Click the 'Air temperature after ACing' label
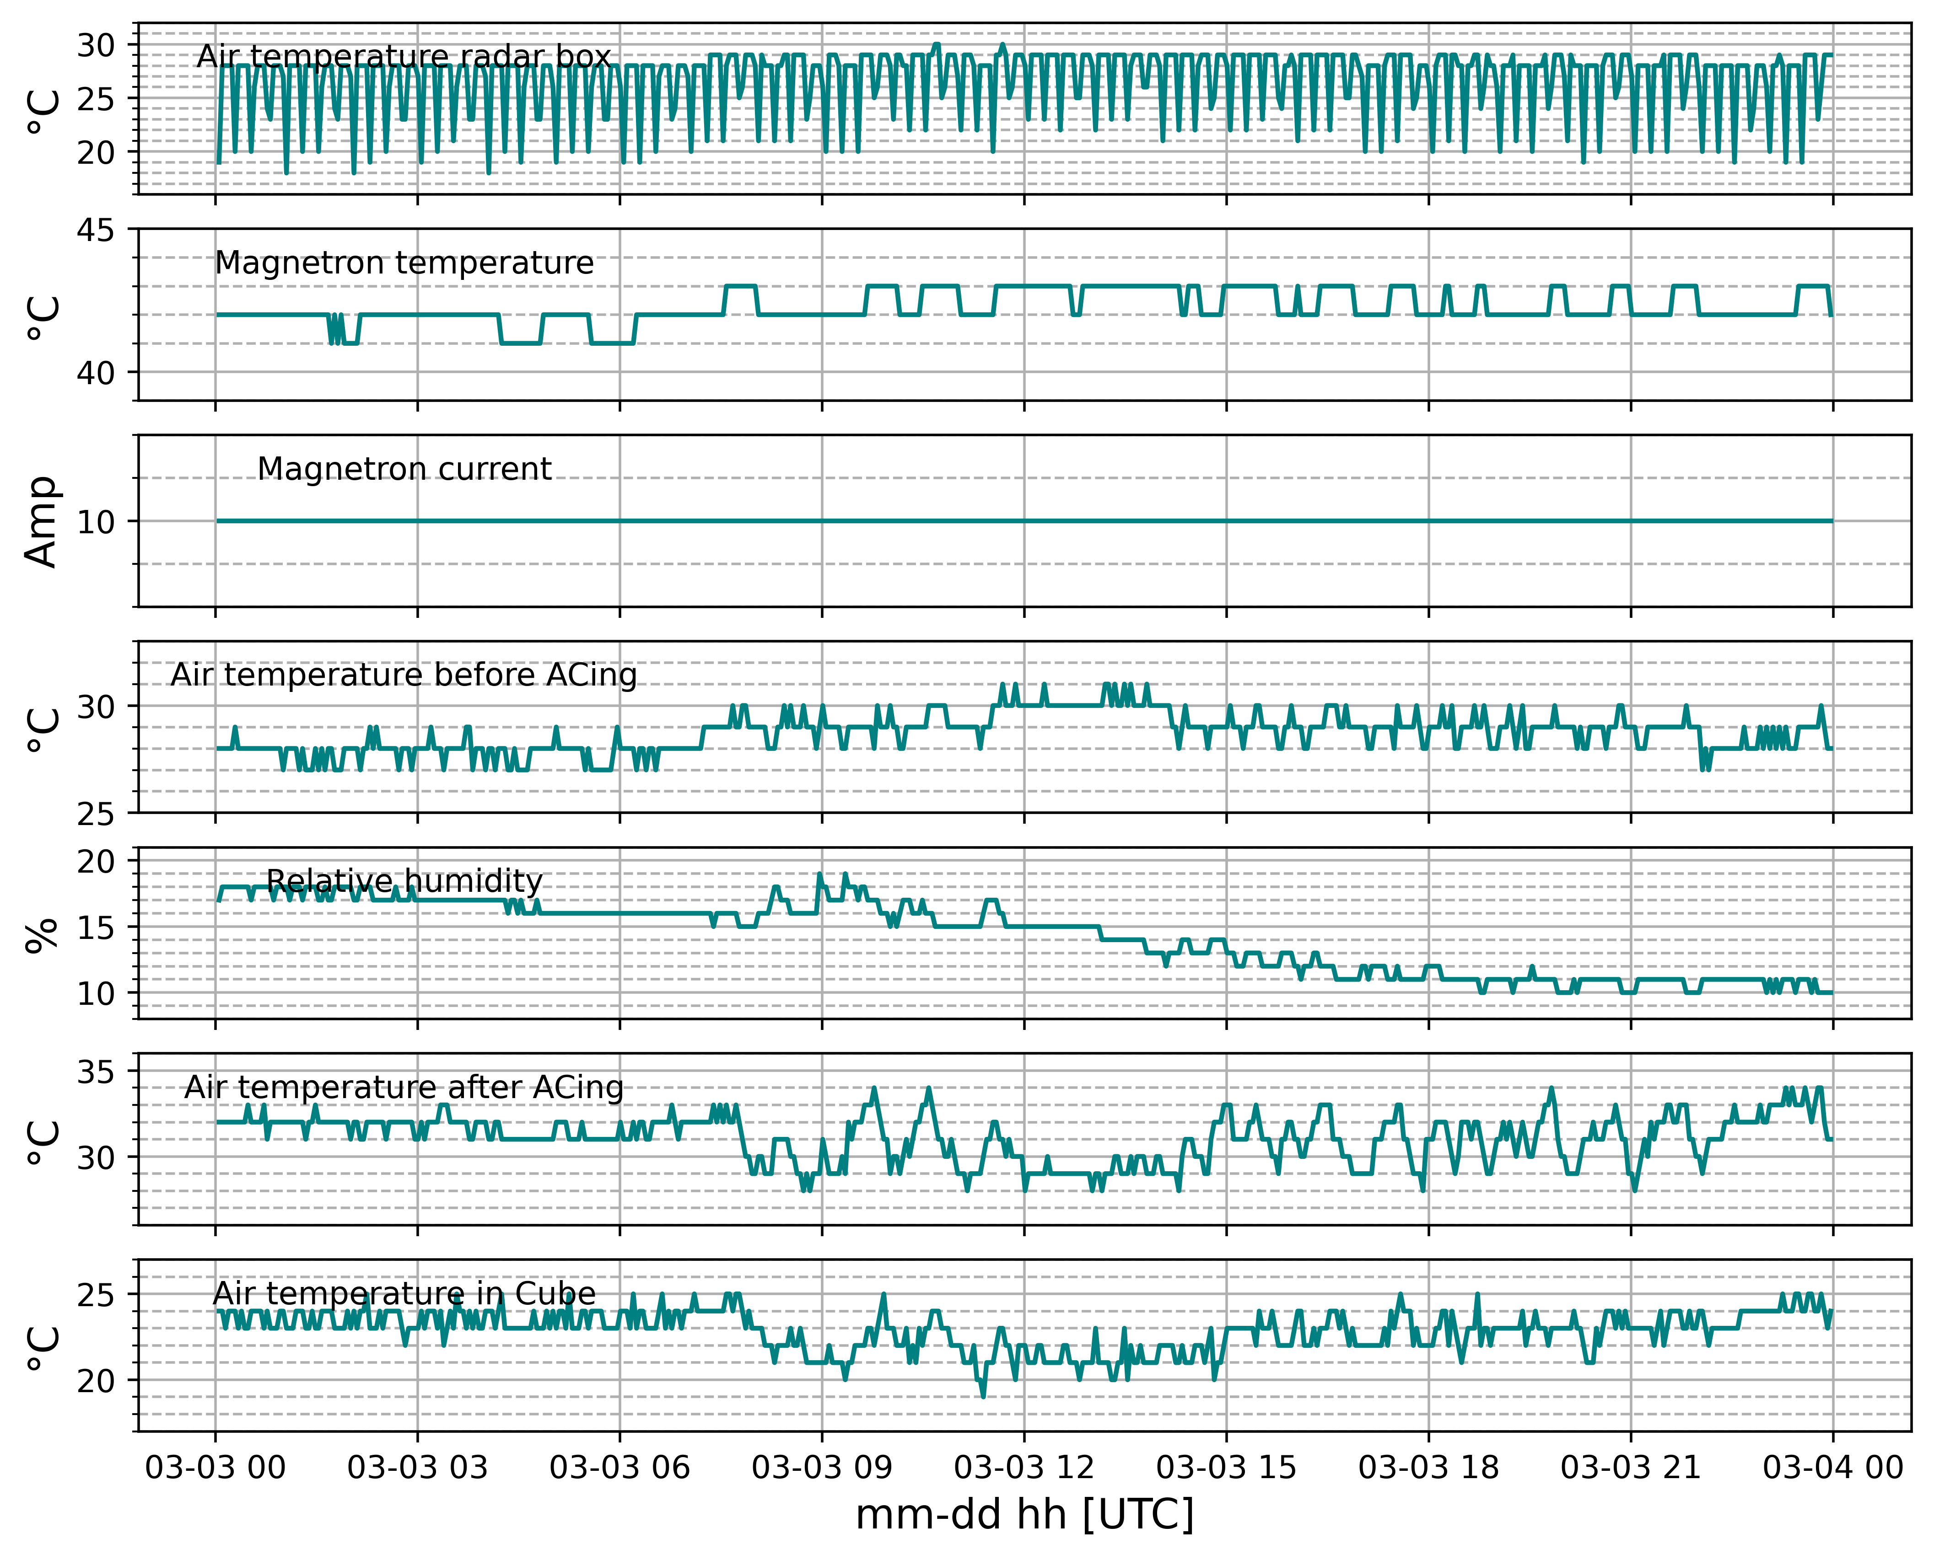This screenshot has width=1934, height=1560. [404, 1087]
